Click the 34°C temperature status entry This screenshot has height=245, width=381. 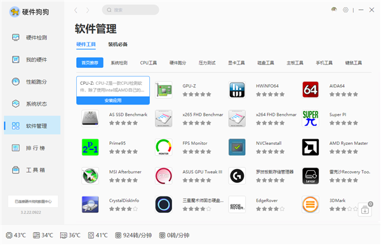pyautogui.click(x=43, y=236)
